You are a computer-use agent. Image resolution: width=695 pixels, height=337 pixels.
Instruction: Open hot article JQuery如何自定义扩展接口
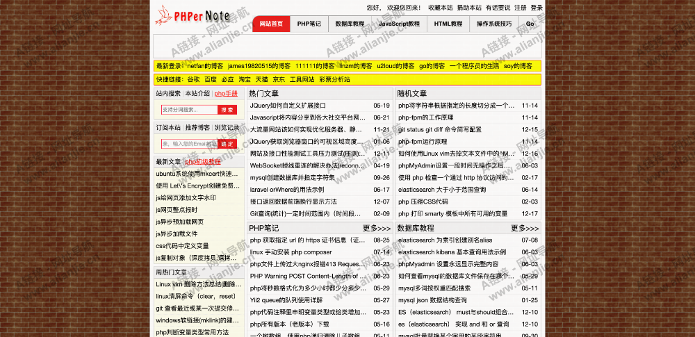pos(288,106)
